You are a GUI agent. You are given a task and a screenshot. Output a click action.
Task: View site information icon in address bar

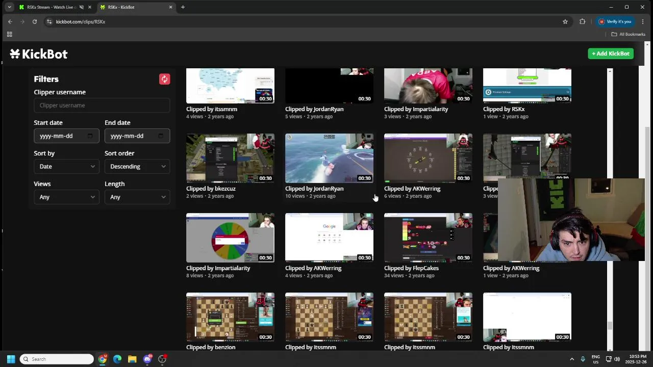click(x=49, y=21)
